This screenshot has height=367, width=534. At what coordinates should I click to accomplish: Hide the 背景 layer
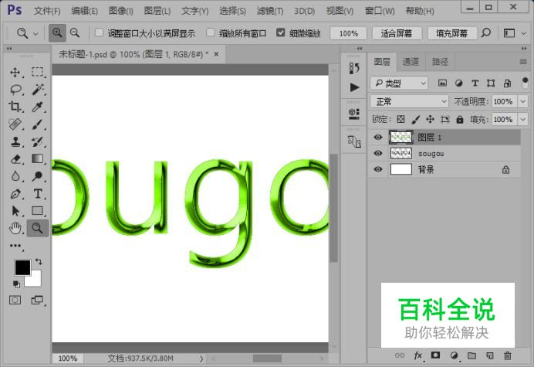[377, 169]
